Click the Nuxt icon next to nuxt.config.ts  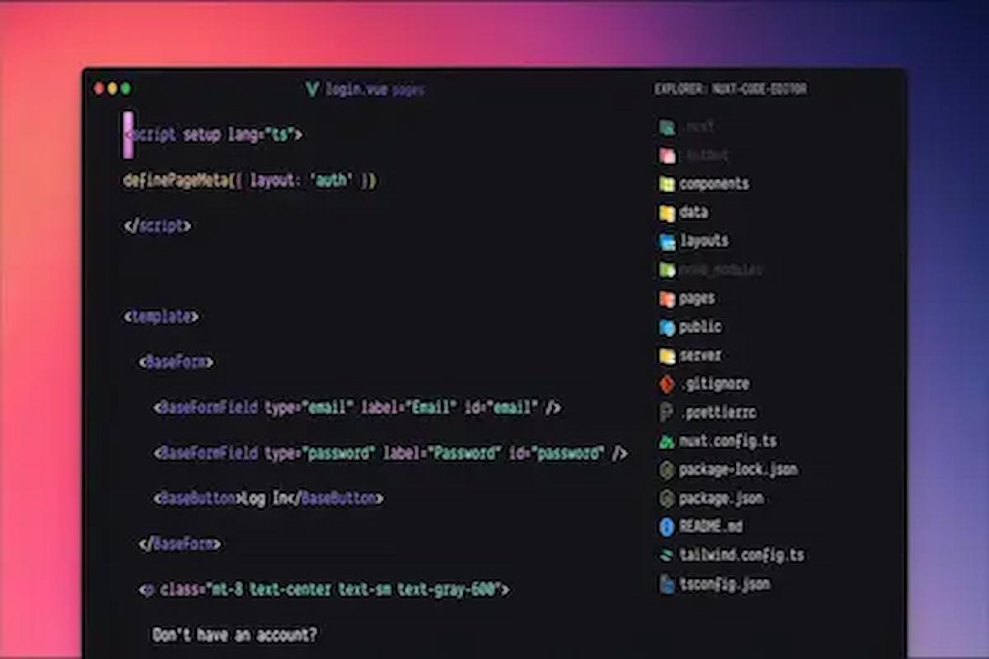click(x=667, y=442)
